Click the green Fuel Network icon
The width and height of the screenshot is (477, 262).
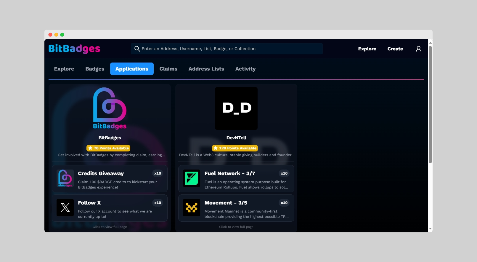(x=192, y=178)
